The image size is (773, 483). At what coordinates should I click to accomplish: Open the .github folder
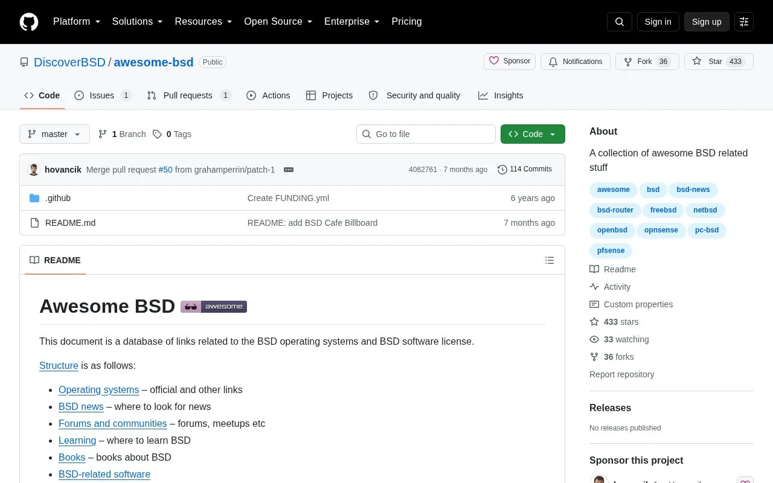[x=58, y=198]
